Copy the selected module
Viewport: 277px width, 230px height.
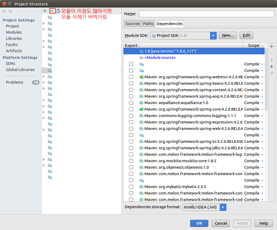tap(58, 11)
